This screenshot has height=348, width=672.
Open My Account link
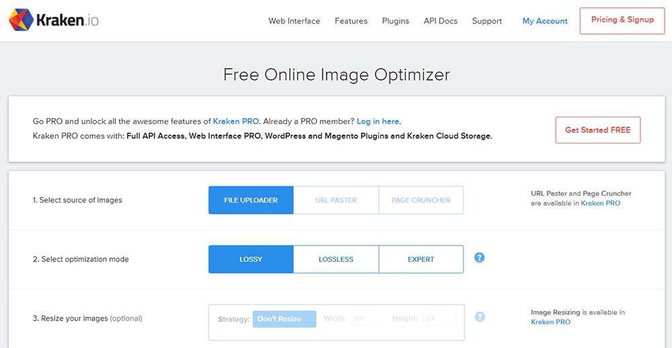545,21
